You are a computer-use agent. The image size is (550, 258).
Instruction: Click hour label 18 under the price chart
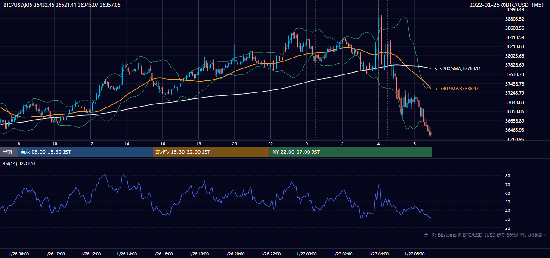click(x=198, y=144)
